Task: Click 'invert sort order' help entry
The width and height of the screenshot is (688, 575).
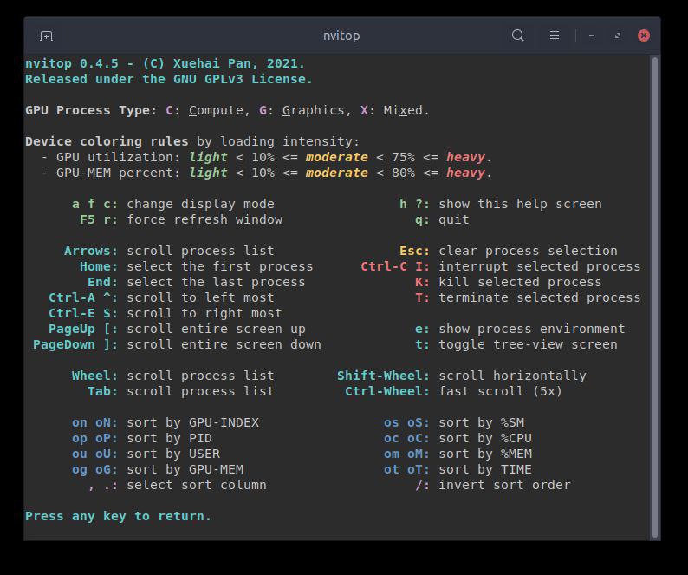Action: click(504, 485)
